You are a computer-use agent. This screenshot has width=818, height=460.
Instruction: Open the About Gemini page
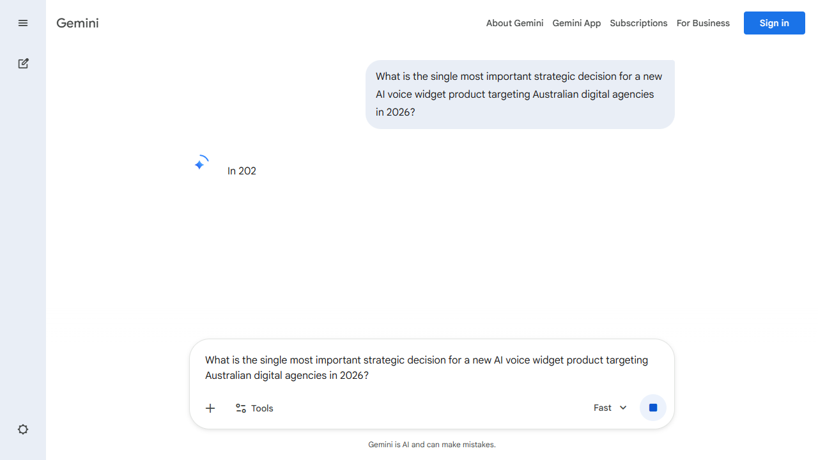coord(514,23)
